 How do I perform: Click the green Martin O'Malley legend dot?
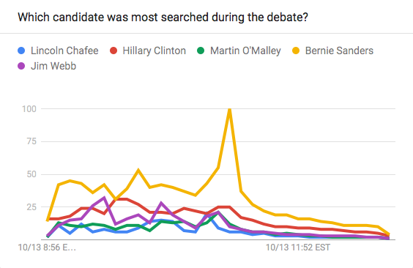pyautogui.click(x=201, y=51)
